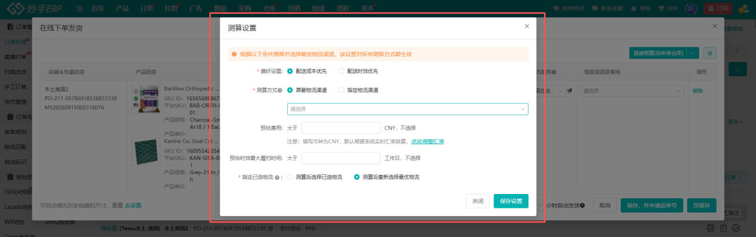Click 直接测算(按所有仓库) button
Screen dimensions: 756x237
657,53
